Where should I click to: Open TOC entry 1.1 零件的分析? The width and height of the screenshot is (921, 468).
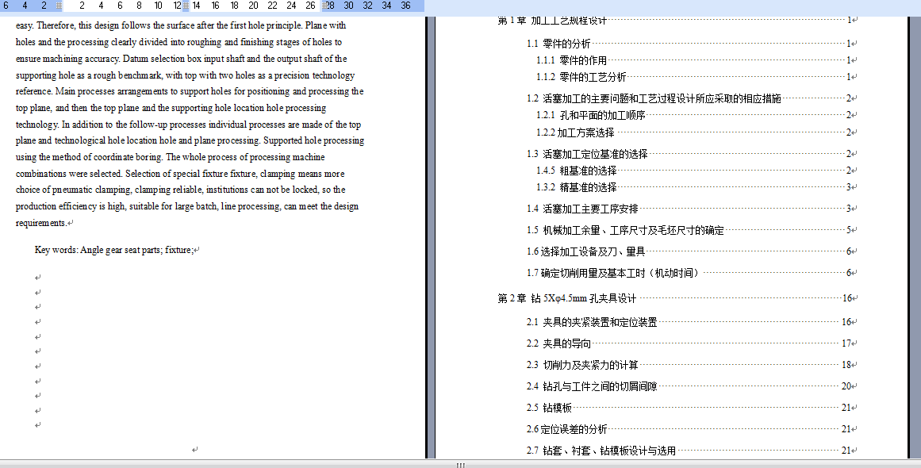[x=691, y=44]
